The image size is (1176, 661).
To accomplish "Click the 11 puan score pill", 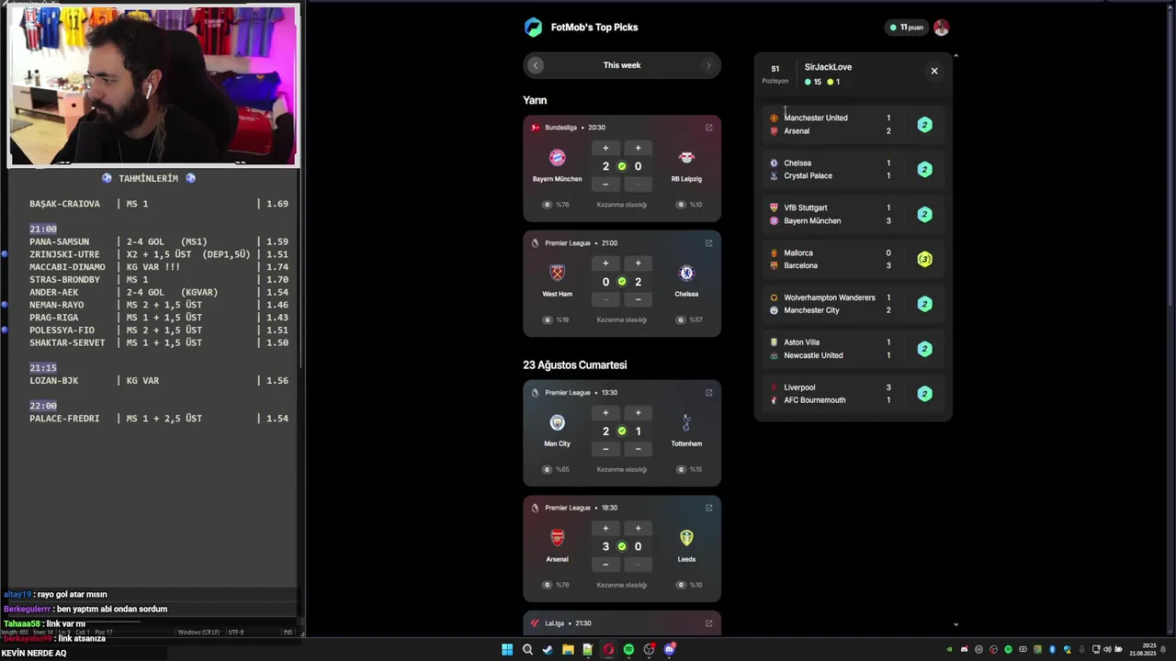I will coord(906,28).
